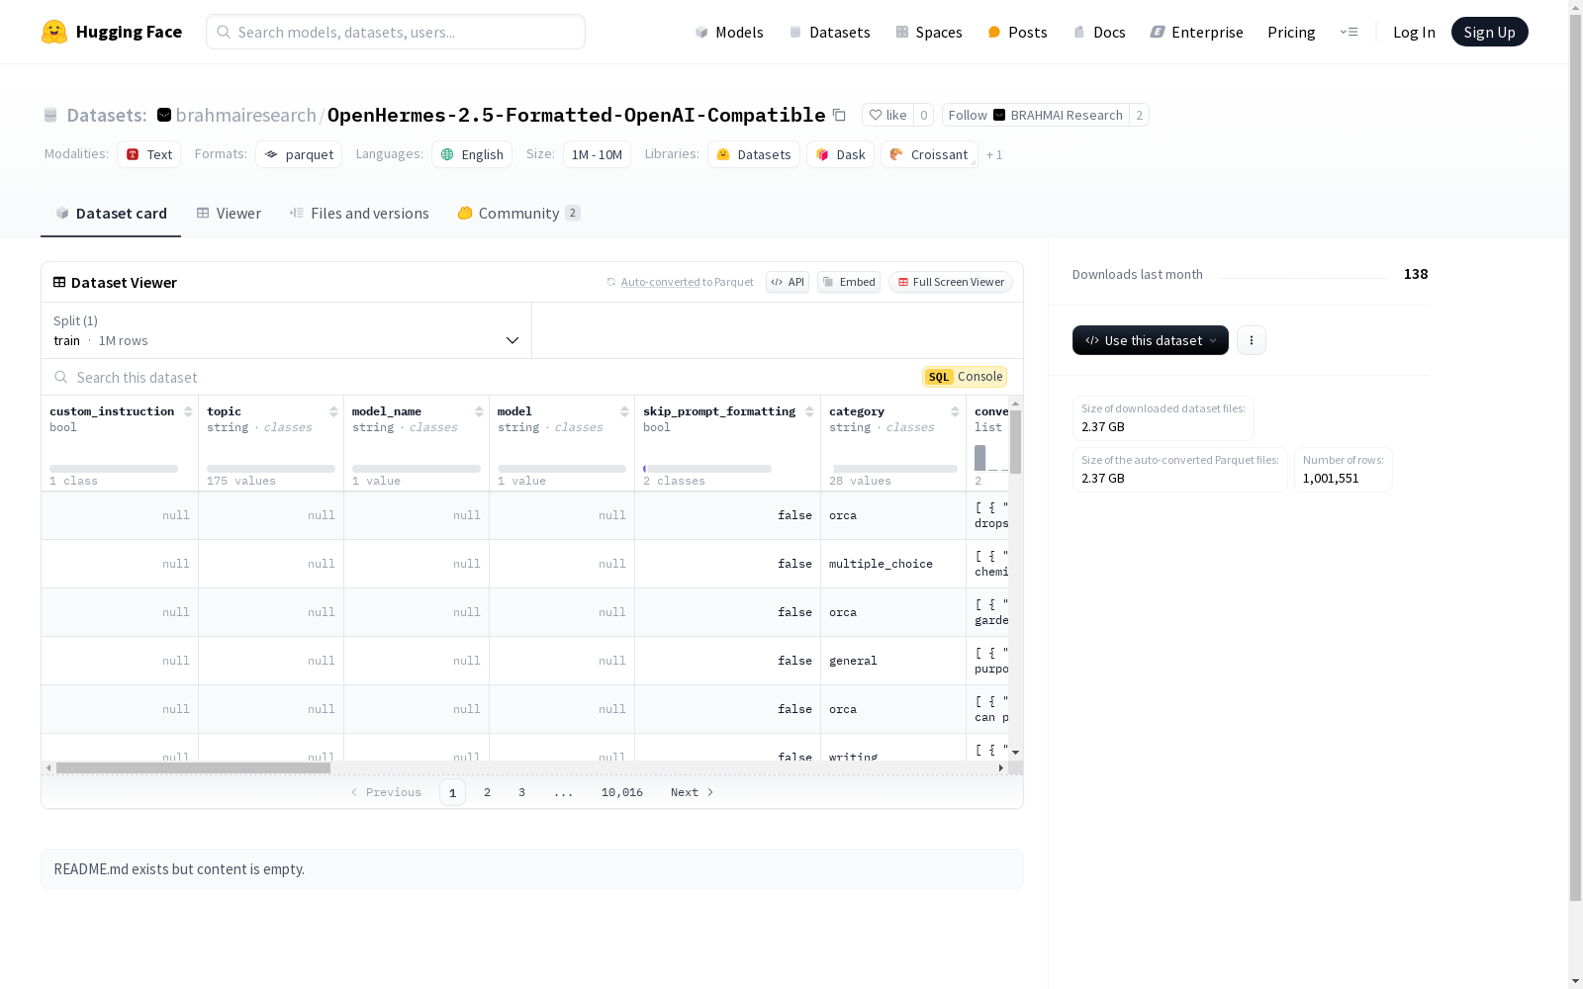Sort the skip_prompt_formatting column
This screenshot has height=989, width=1583.
pyautogui.click(x=809, y=411)
